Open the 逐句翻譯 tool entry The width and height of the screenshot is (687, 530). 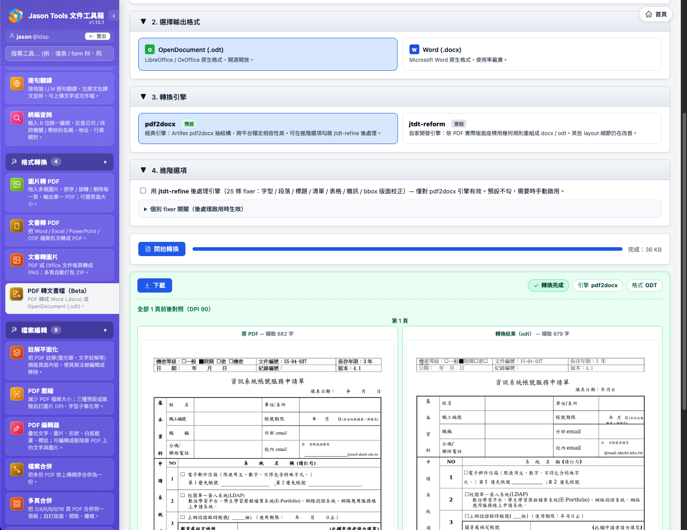(60, 88)
